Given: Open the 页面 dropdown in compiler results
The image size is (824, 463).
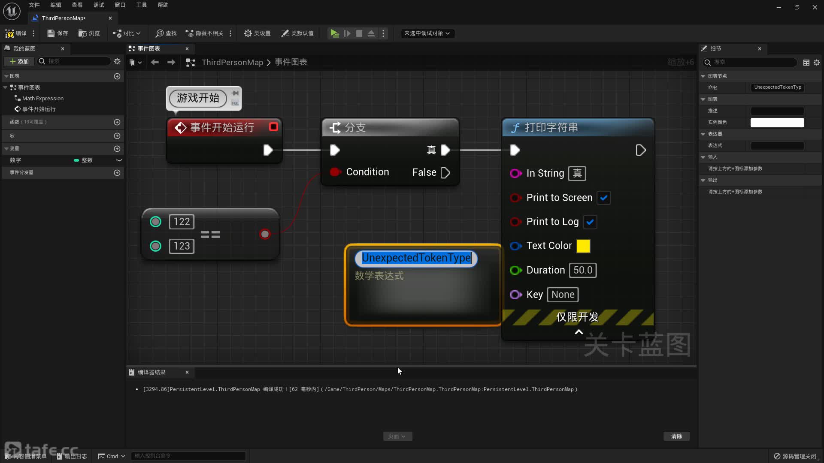Looking at the screenshot, I should coord(397,436).
